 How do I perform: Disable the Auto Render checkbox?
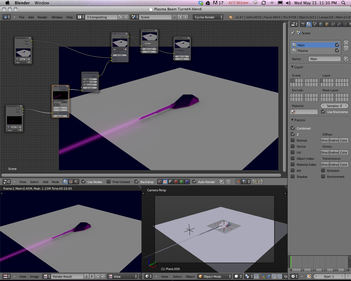[x=194, y=182]
